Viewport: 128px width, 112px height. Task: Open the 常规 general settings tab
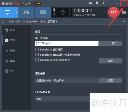(x=10, y=40)
